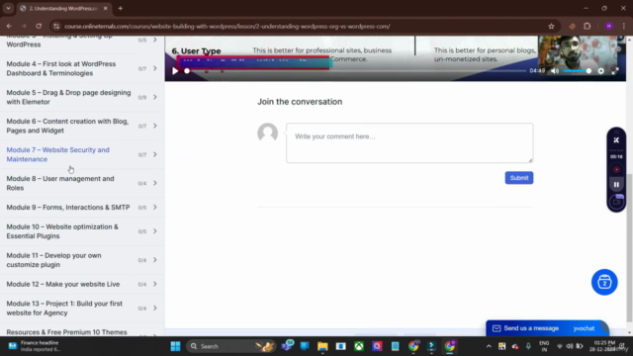This screenshot has width=633, height=356.
Task: Open Resources & Free Premium 10 Themes
Action: click(66, 332)
